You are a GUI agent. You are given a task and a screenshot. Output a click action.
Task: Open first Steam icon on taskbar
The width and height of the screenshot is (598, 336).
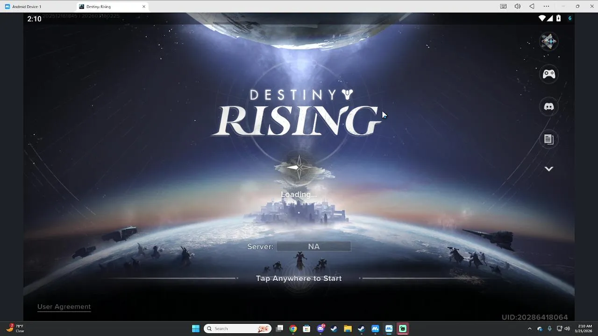coord(334,329)
